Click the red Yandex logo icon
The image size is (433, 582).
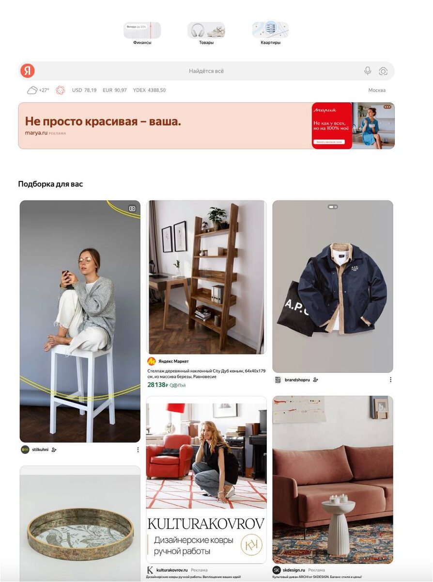coord(28,71)
